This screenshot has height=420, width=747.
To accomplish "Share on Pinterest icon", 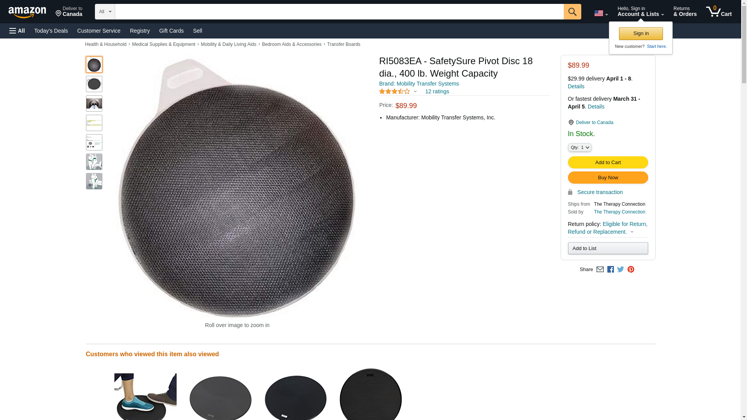I will [631, 269].
